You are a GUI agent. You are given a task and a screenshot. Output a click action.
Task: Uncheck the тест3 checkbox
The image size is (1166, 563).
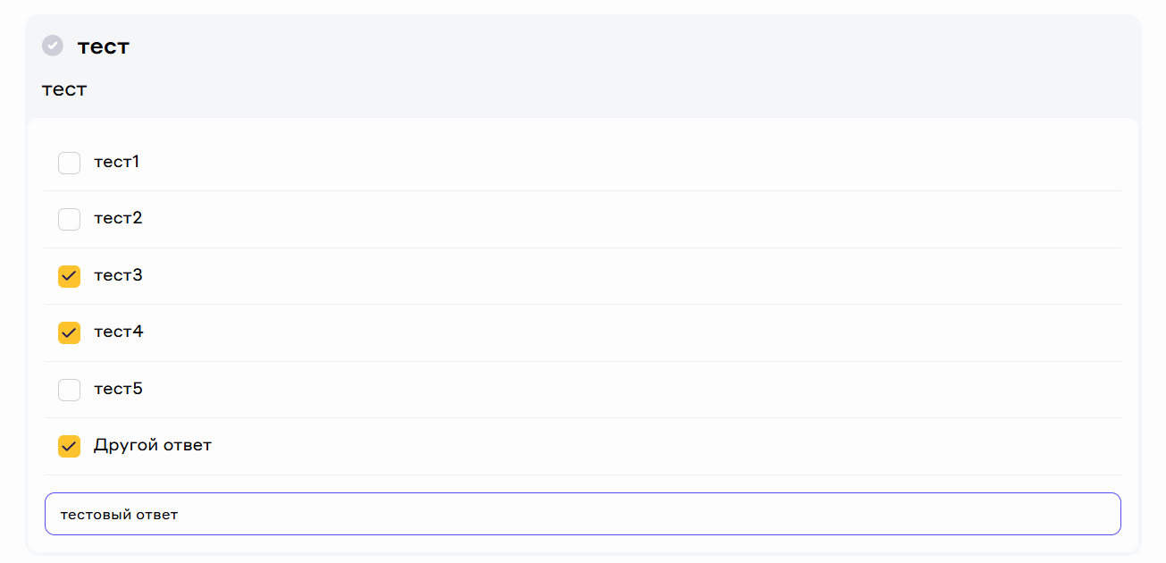pos(70,276)
